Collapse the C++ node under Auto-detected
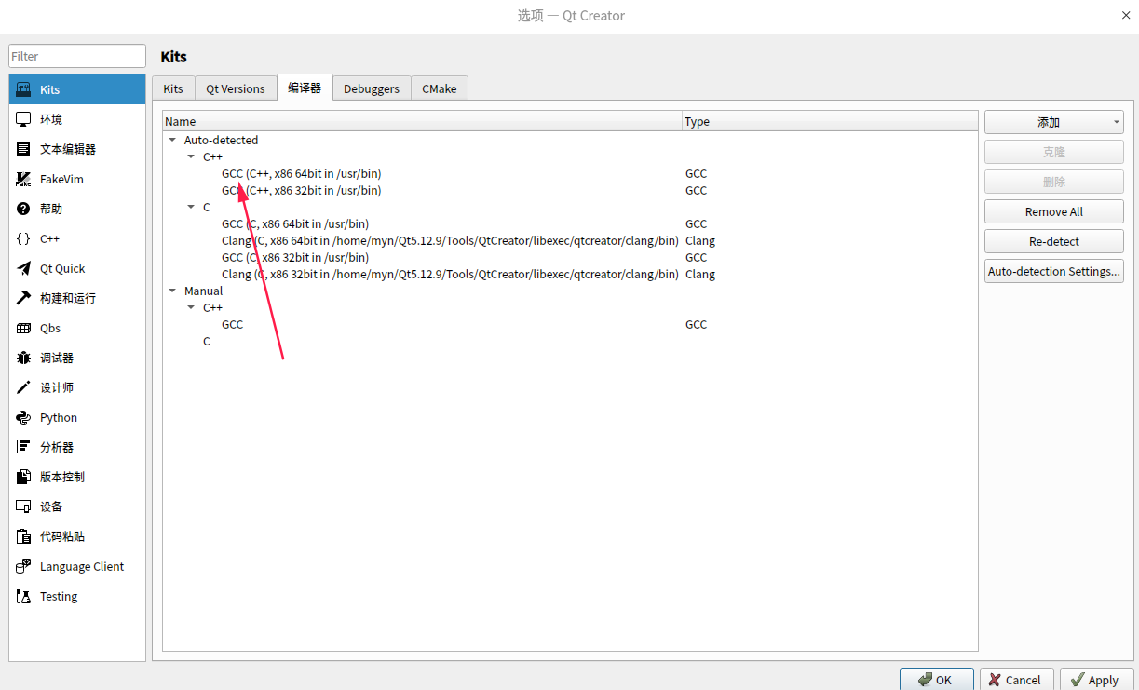The image size is (1139, 690). [x=191, y=156]
